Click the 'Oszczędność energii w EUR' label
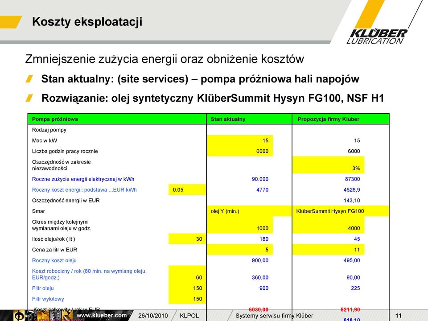The height and width of the screenshot is (321, 428). tap(66, 200)
